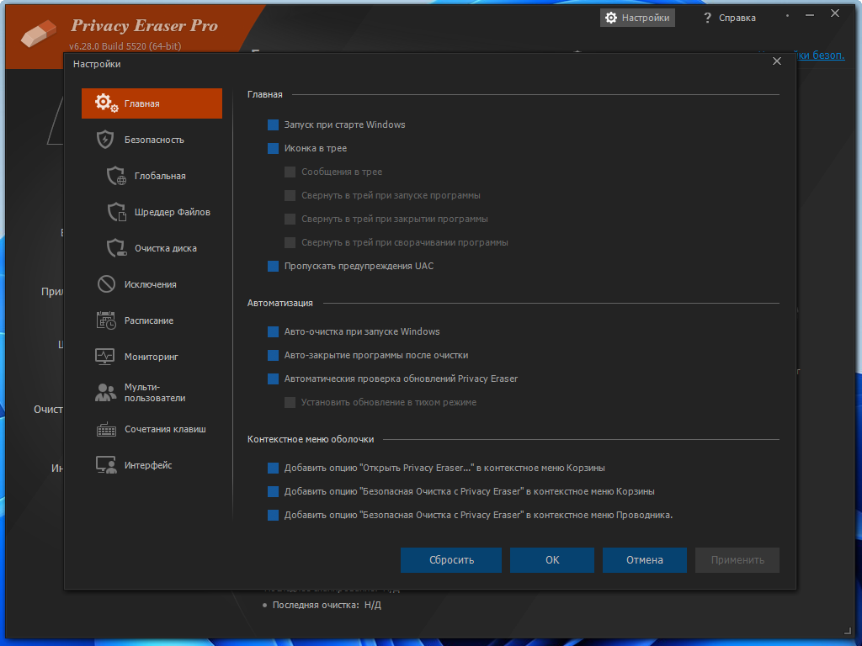862x646 pixels.
Task: Click the Отмена button
Action: point(645,560)
